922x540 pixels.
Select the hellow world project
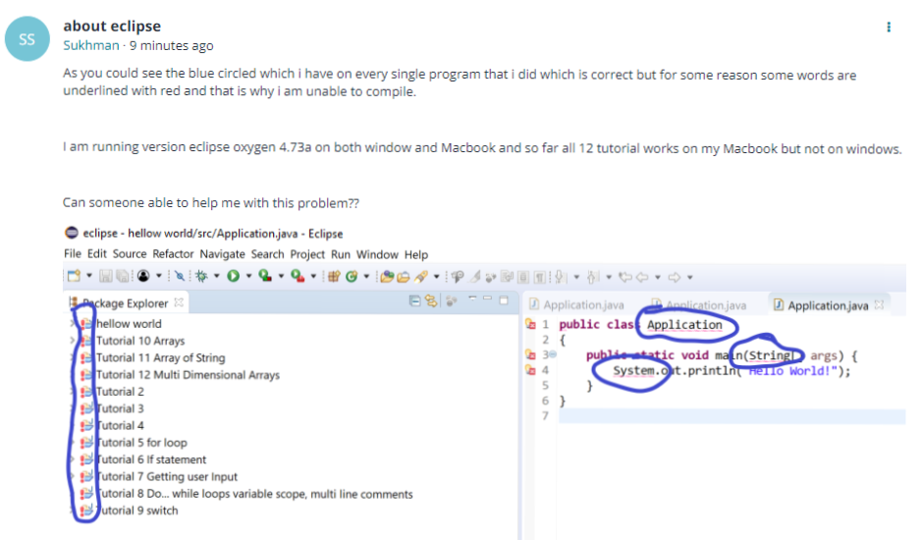coord(129,324)
